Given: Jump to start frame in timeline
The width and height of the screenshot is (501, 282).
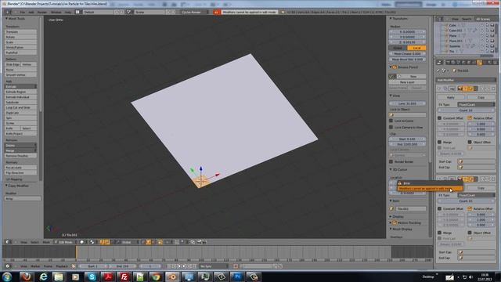Looking at the screenshot, I should 169,266.
